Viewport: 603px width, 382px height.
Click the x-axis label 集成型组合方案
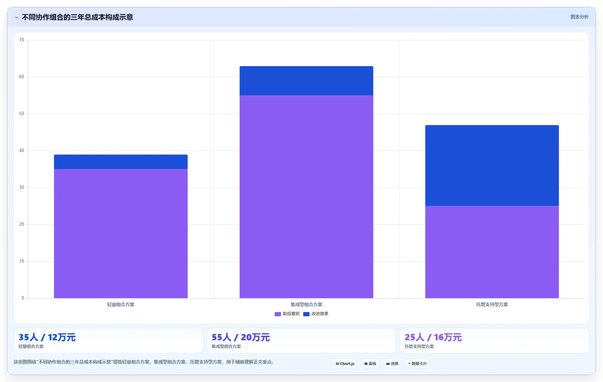click(306, 304)
